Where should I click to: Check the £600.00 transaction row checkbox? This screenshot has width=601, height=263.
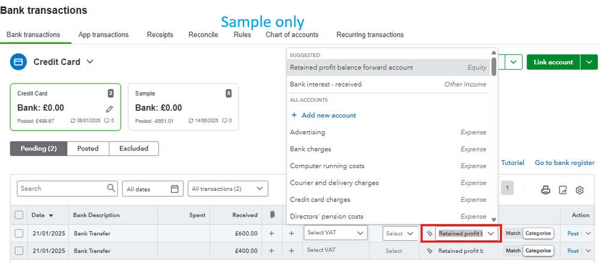tap(19, 233)
